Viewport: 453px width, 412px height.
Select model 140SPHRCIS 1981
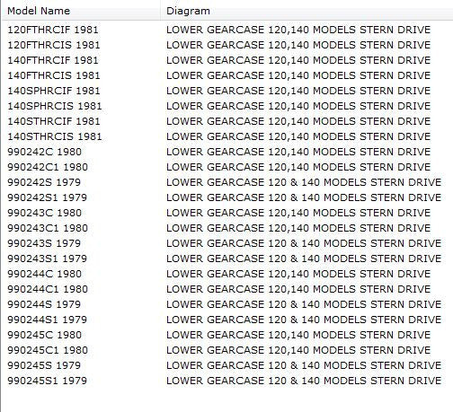pos(55,106)
